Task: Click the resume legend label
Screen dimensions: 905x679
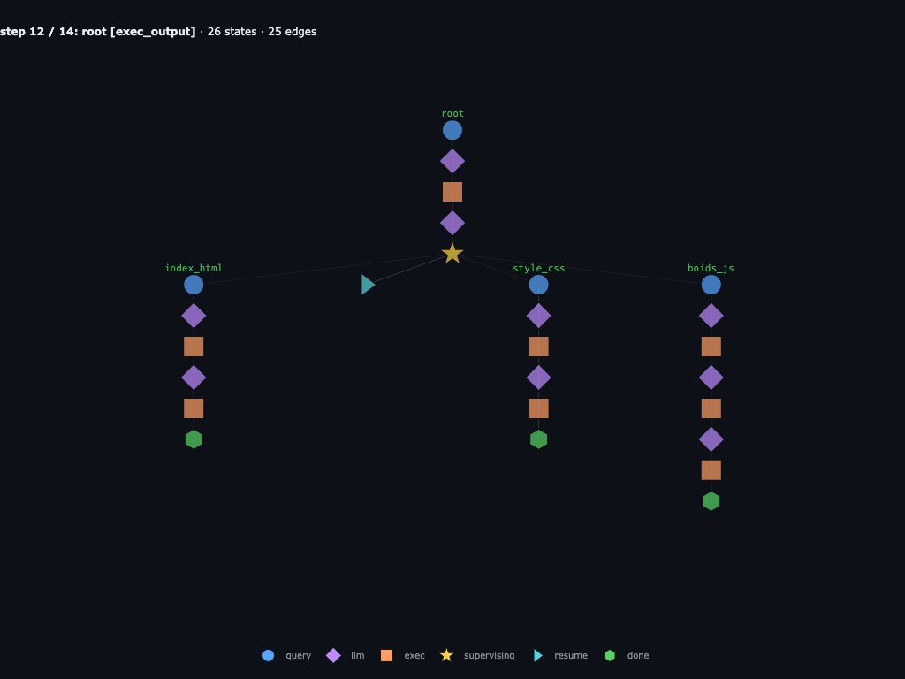Action: click(x=571, y=655)
